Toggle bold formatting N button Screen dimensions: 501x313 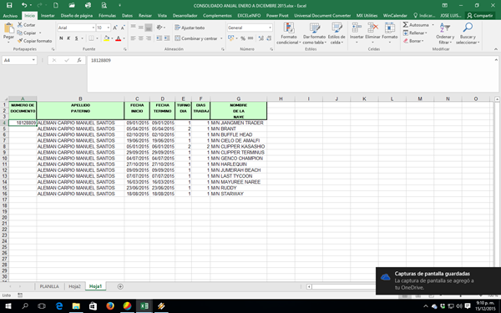coord(61,38)
